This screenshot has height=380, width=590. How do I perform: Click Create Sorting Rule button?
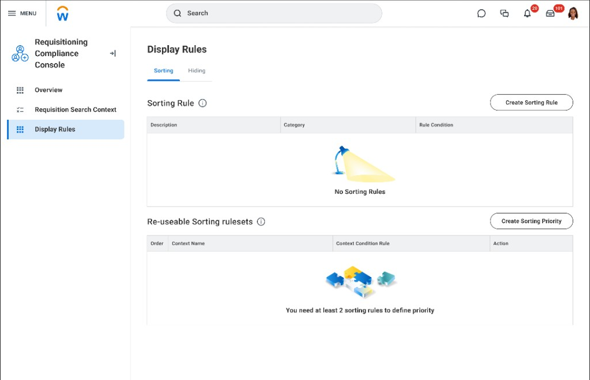pyautogui.click(x=532, y=102)
